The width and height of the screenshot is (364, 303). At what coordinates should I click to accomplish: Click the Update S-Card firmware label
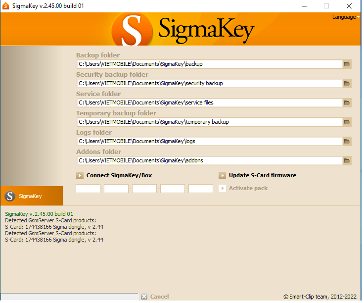click(263, 175)
